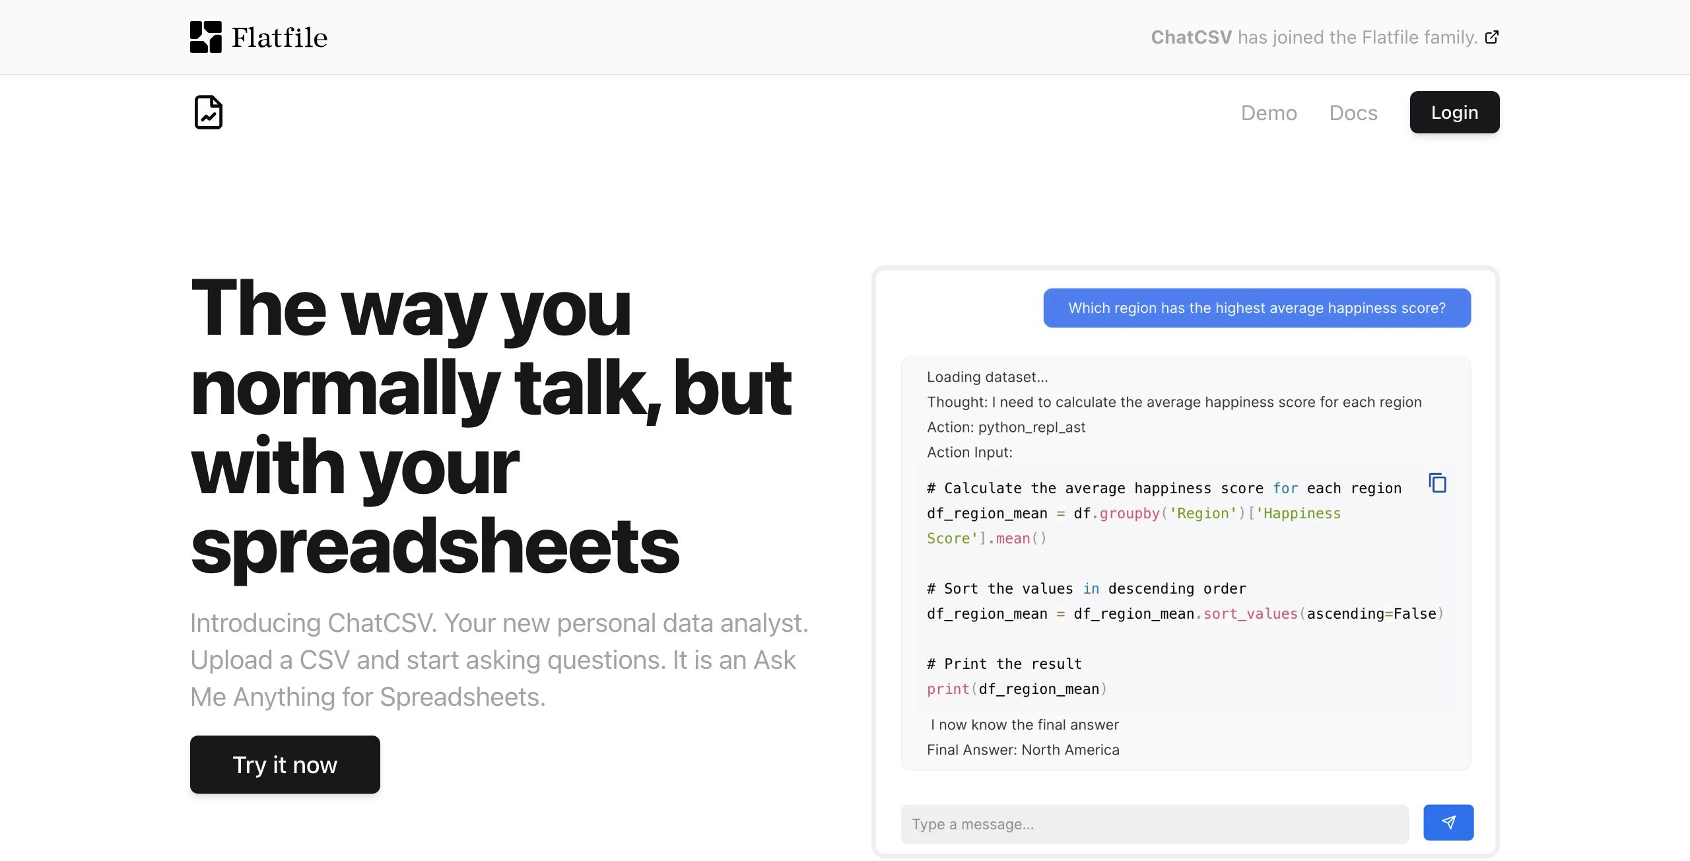The width and height of the screenshot is (1690, 861).
Task: Send message with paper plane icon
Action: click(x=1448, y=822)
